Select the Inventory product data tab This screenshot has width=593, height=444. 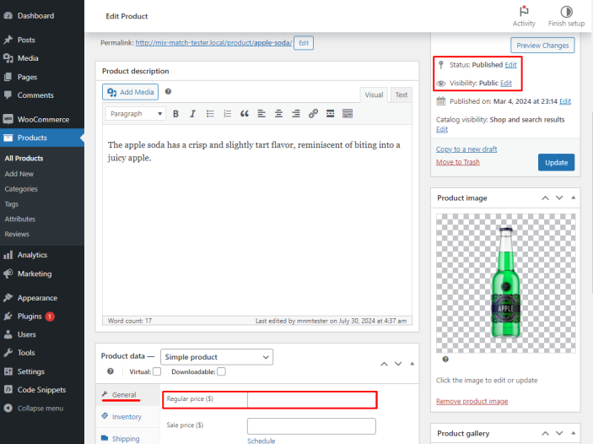[x=128, y=417]
